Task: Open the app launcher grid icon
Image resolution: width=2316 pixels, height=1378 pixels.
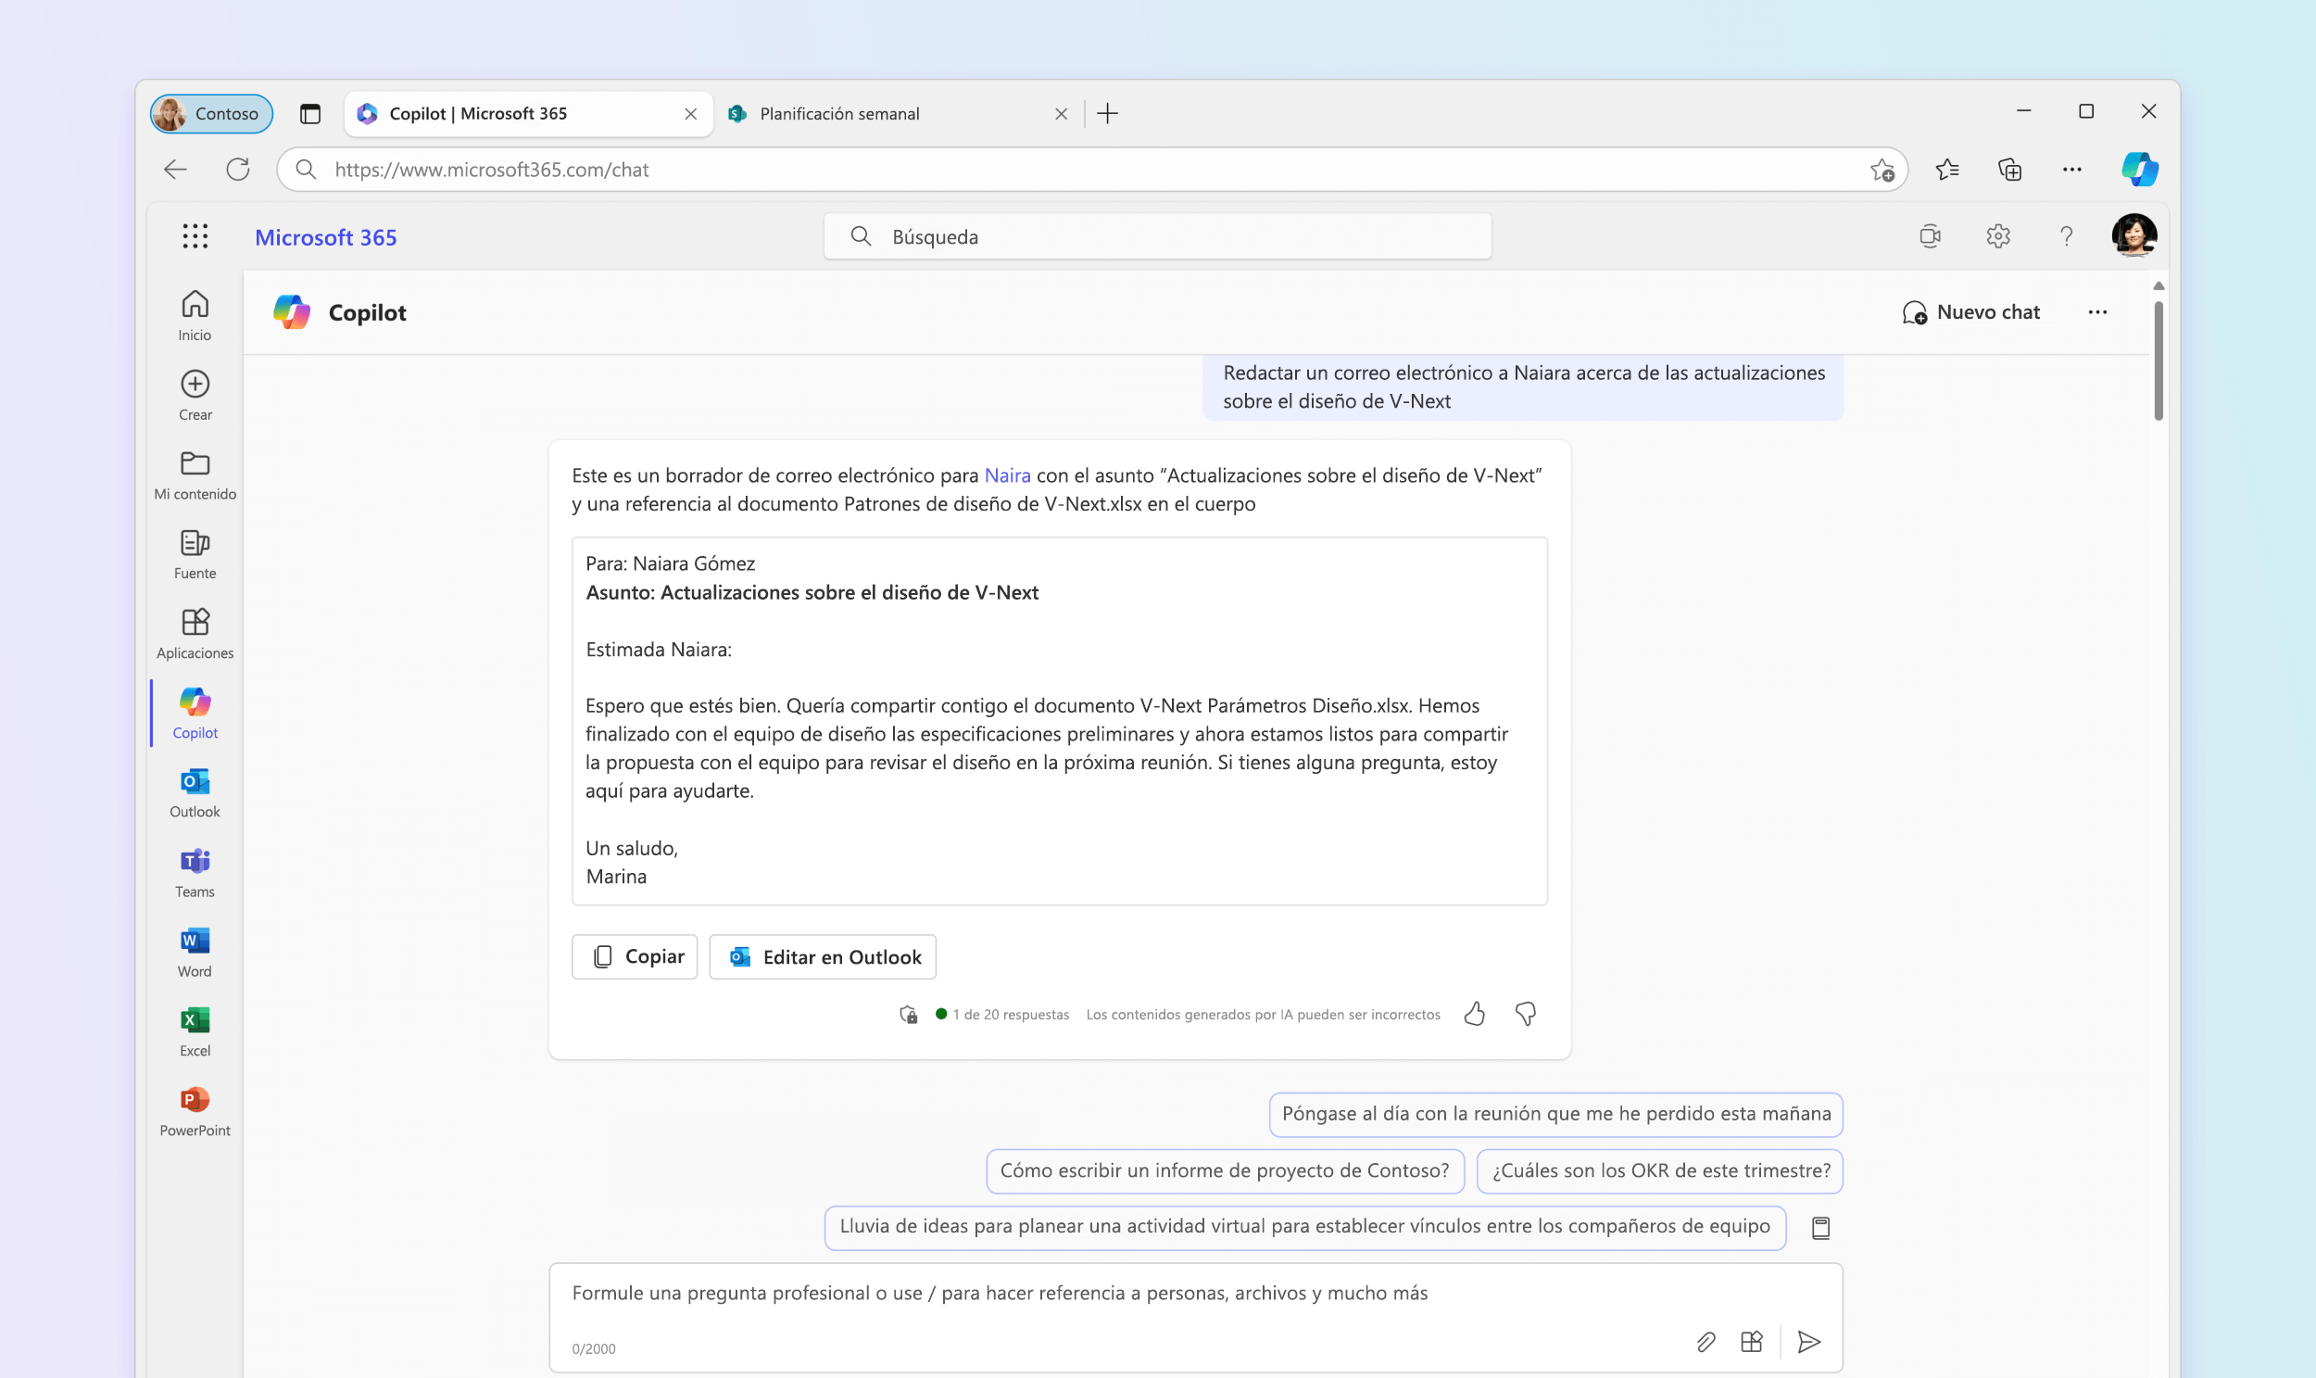Action: click(195, 236)
